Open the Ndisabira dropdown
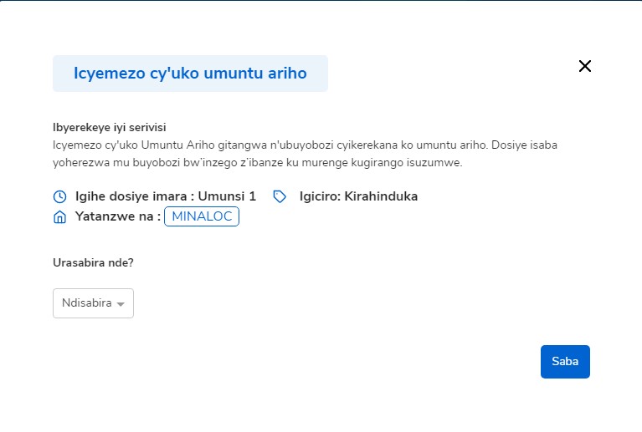Viewport: 642px width, 432px height. coord(93,303)
